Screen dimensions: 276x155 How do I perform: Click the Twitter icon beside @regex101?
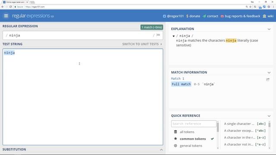point(164,16)
